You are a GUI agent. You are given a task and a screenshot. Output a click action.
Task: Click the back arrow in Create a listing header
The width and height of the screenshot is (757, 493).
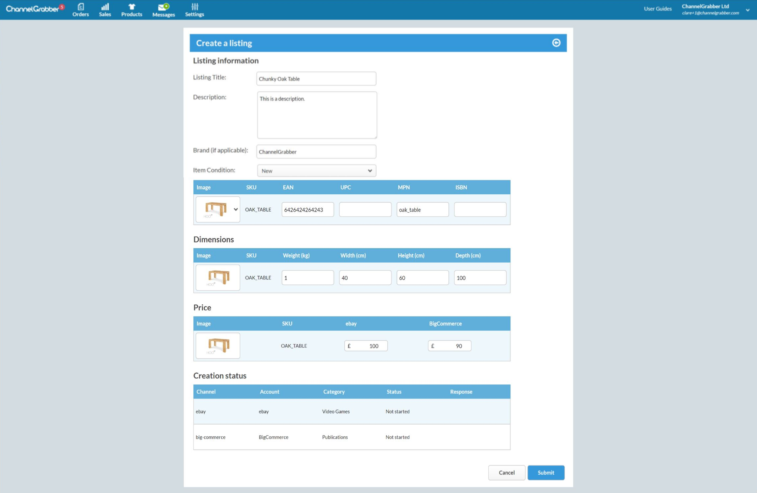556,43
